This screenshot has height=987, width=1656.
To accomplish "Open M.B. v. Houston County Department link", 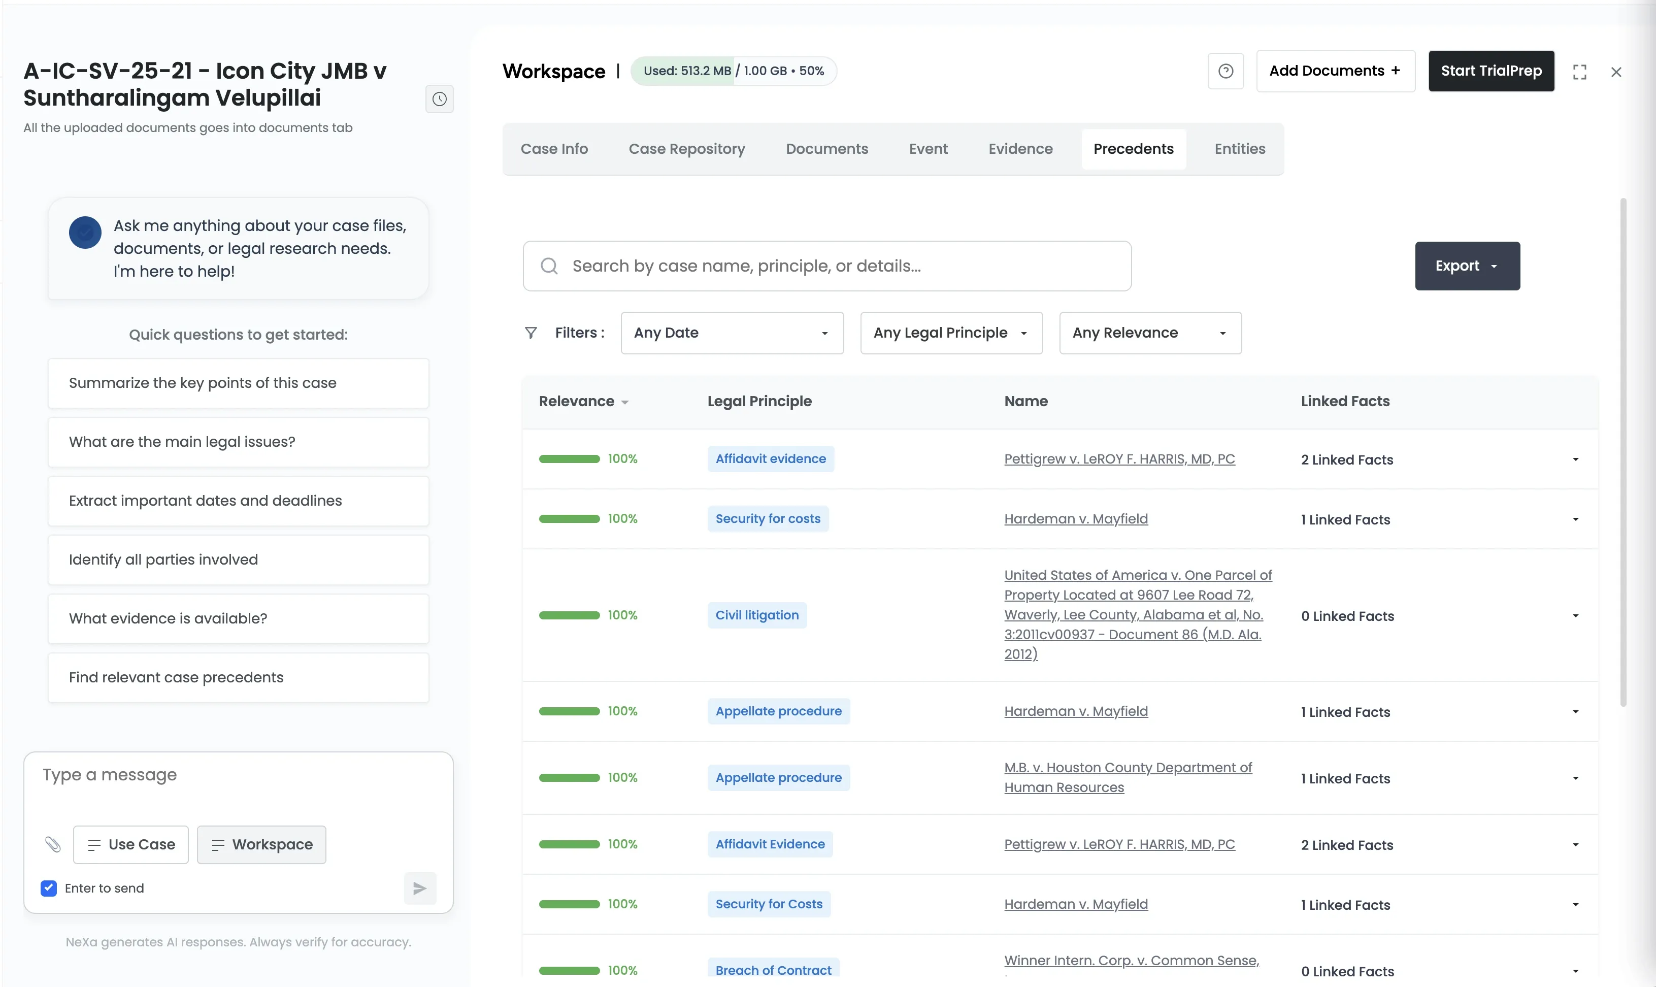I will [1128, 777].
